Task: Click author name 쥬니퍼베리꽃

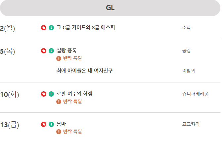Action: 195,94
